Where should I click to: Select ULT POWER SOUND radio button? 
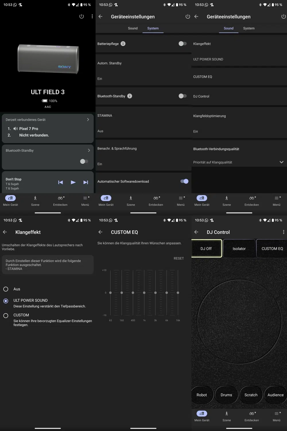pyautogui.click(x=6, y=301)
